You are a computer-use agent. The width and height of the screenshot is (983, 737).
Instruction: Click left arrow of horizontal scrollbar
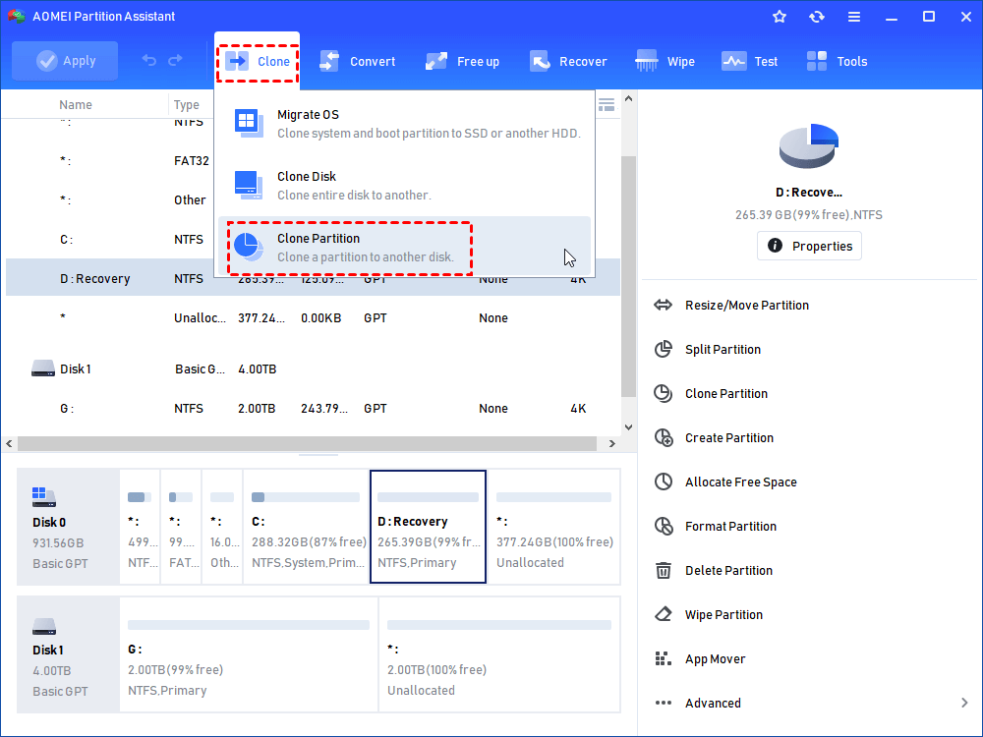10,444
